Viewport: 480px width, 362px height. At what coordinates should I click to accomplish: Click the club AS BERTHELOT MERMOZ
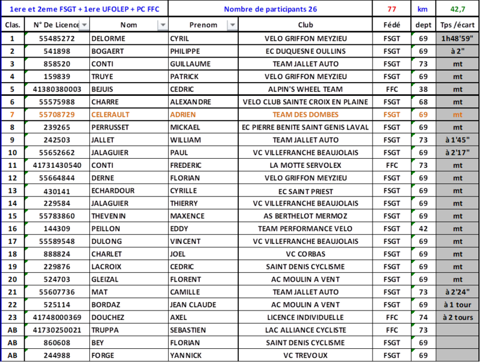(305, 216)
